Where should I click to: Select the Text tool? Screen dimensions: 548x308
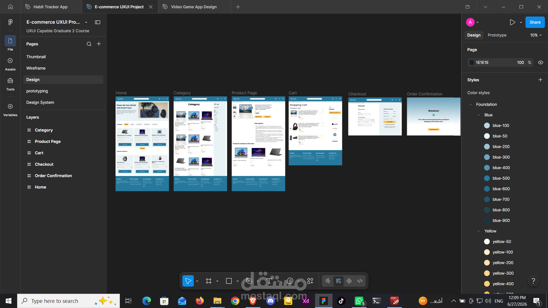(269, 281)
